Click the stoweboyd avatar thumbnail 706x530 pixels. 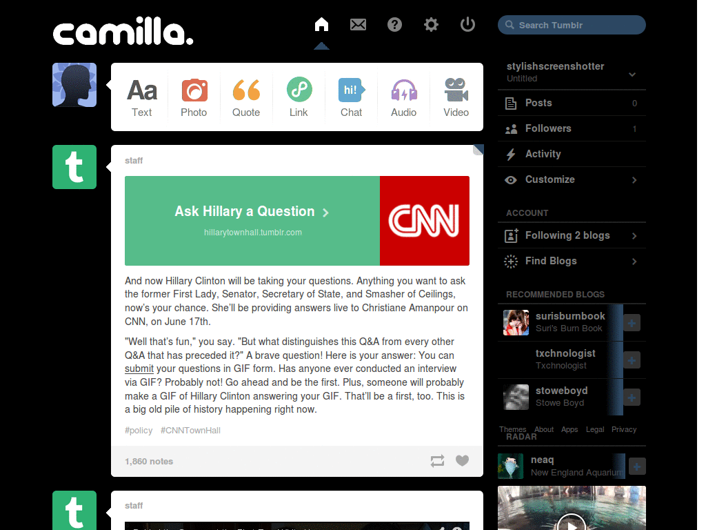[x=516, y=397]
